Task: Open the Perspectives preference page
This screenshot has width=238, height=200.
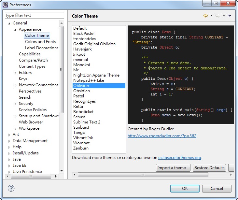Action: tap(30, 91)
